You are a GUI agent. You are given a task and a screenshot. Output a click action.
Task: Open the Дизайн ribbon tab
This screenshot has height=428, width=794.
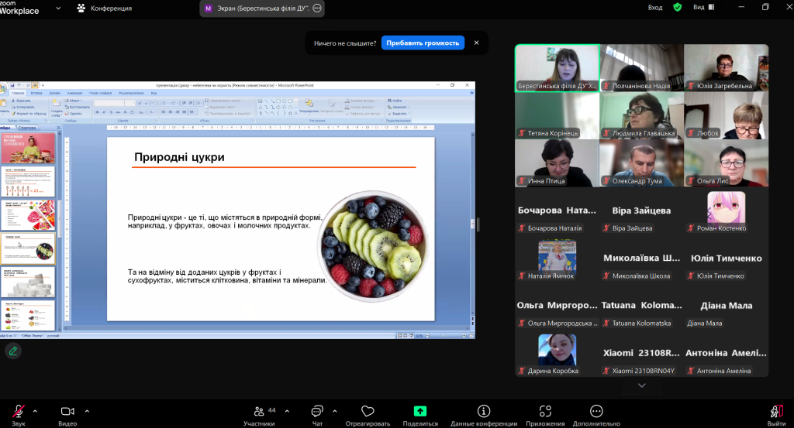[x=55, y=93]
